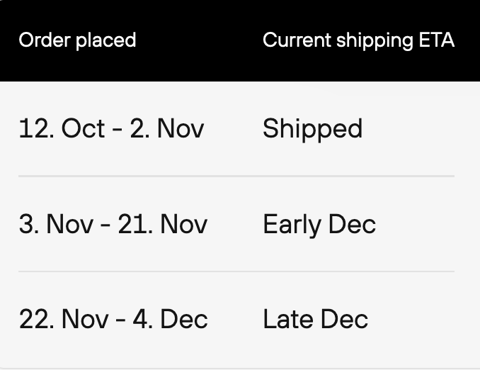Click the "2. Nov" end date in first row
Image resolution: width=480 pixels, height=370 pixels.
[167, 128]
